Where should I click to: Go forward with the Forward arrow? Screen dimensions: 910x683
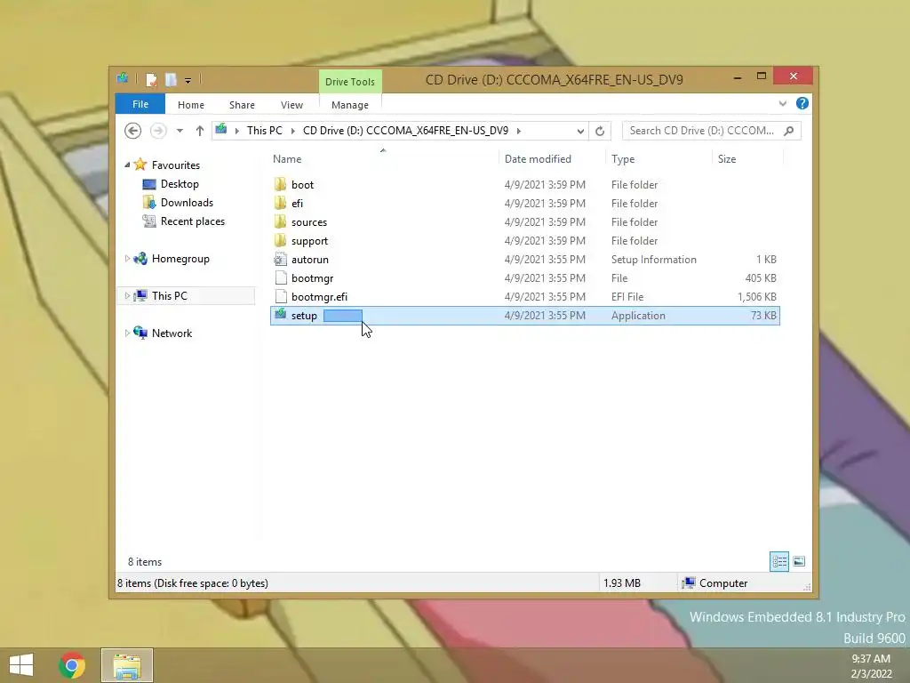[x=158, y=131]
